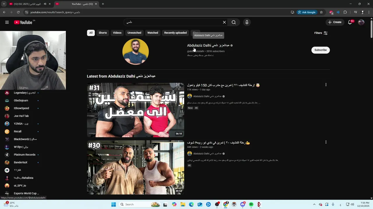373x209 pixels.
Task: Click the browser address bar
Action: 157,12
